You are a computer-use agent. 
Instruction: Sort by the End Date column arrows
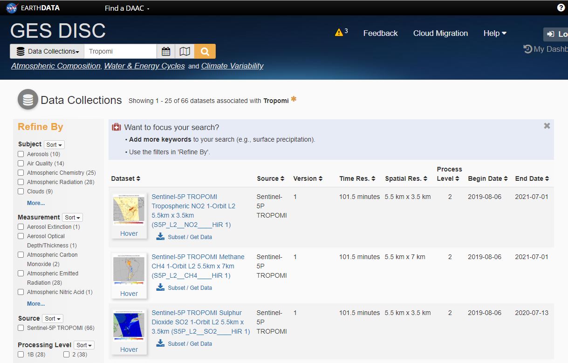tap(547, 179)
